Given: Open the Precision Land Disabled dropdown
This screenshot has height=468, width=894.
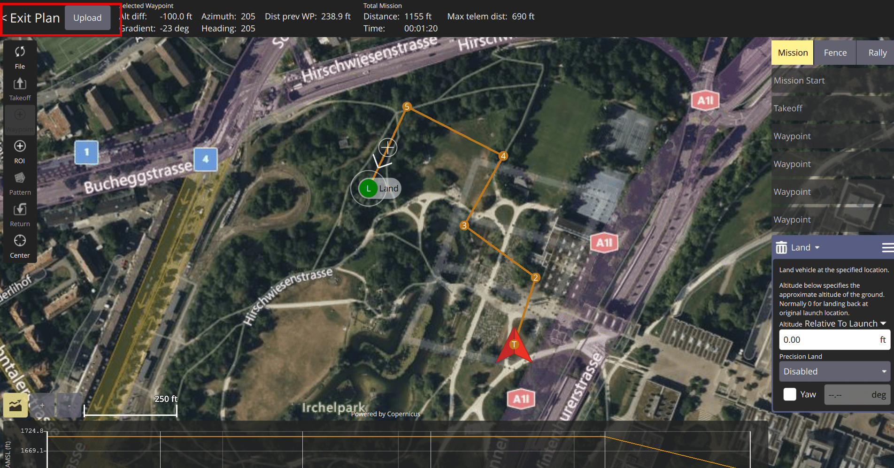Looking at the screenshot, I should (834, 371).
